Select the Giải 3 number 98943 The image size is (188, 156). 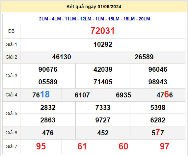[158, 82]
